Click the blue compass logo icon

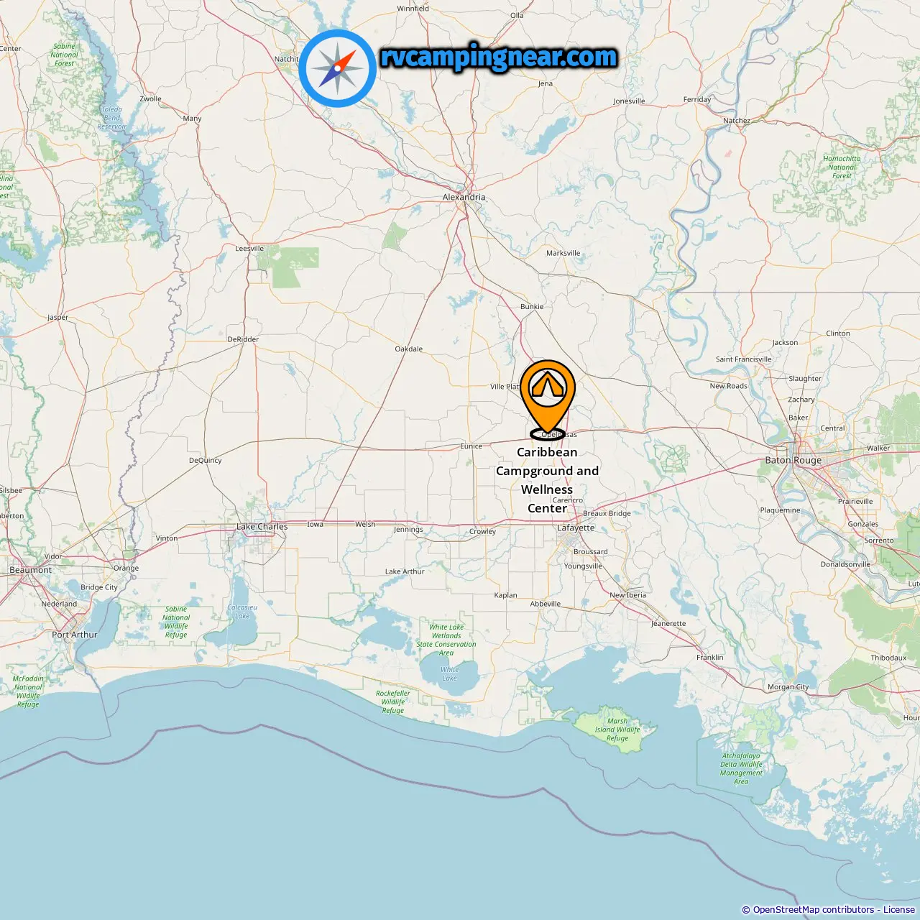337,68
